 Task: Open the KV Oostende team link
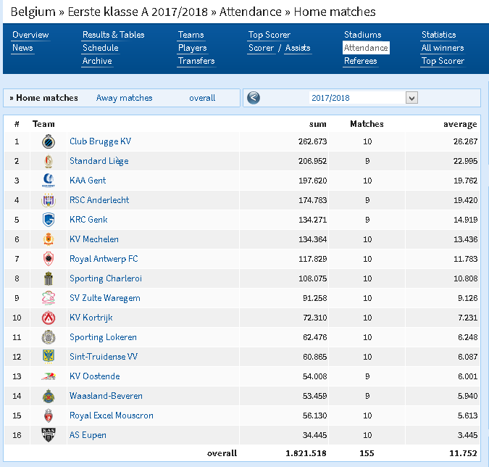(94, 376)
